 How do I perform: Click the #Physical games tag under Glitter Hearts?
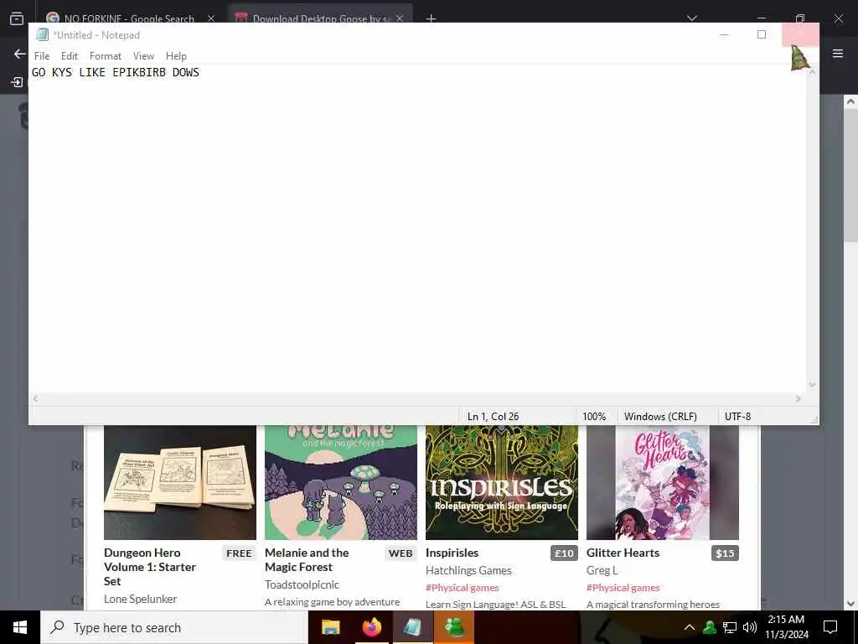coord(623,587)
